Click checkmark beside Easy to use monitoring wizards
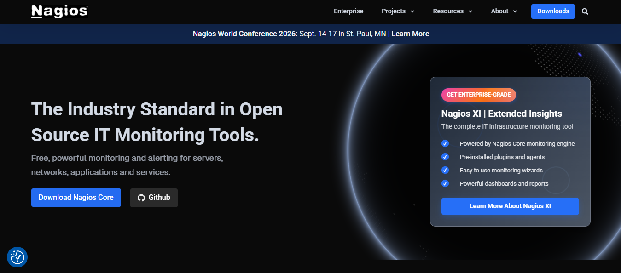 coord(445,170)
